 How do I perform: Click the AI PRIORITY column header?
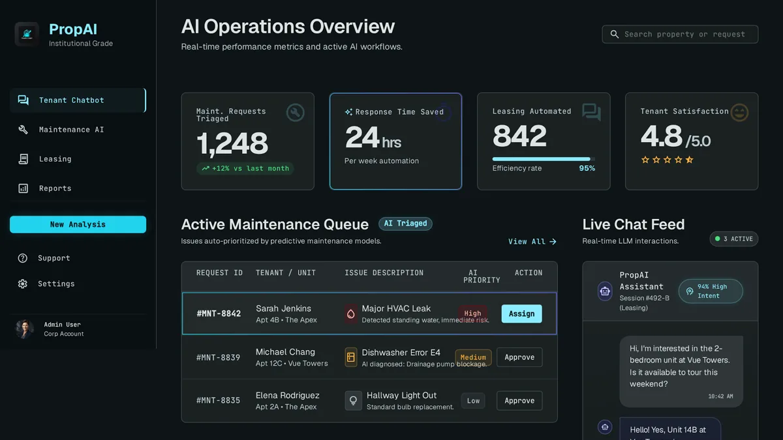(482, 276)
